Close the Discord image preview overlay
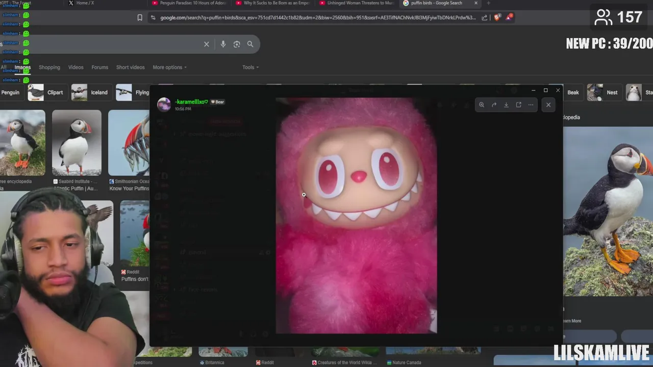The height and width of the screenshot is (367, 653). 548,104
